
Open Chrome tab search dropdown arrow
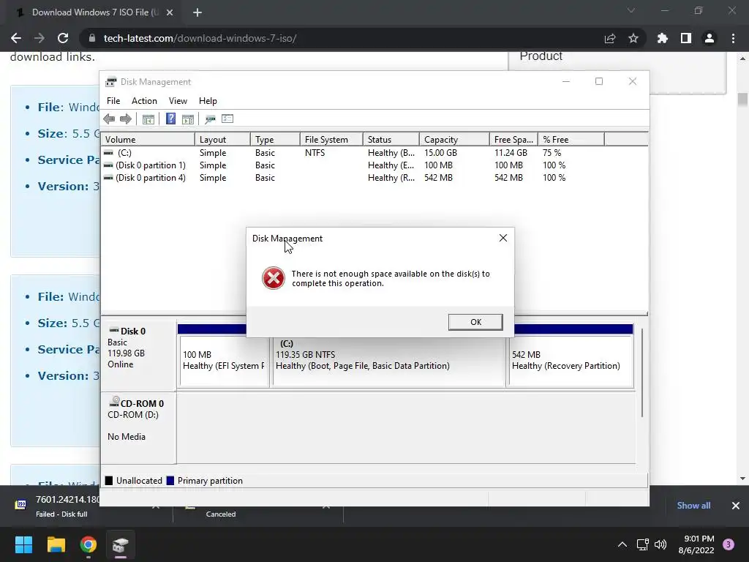coord(631,10)
